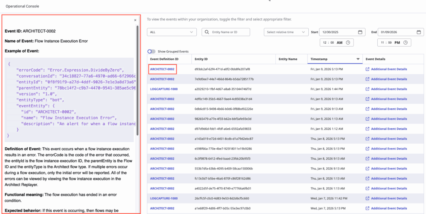Click Additional Event Details icon for a1e68f29 row

coord(367,208)
